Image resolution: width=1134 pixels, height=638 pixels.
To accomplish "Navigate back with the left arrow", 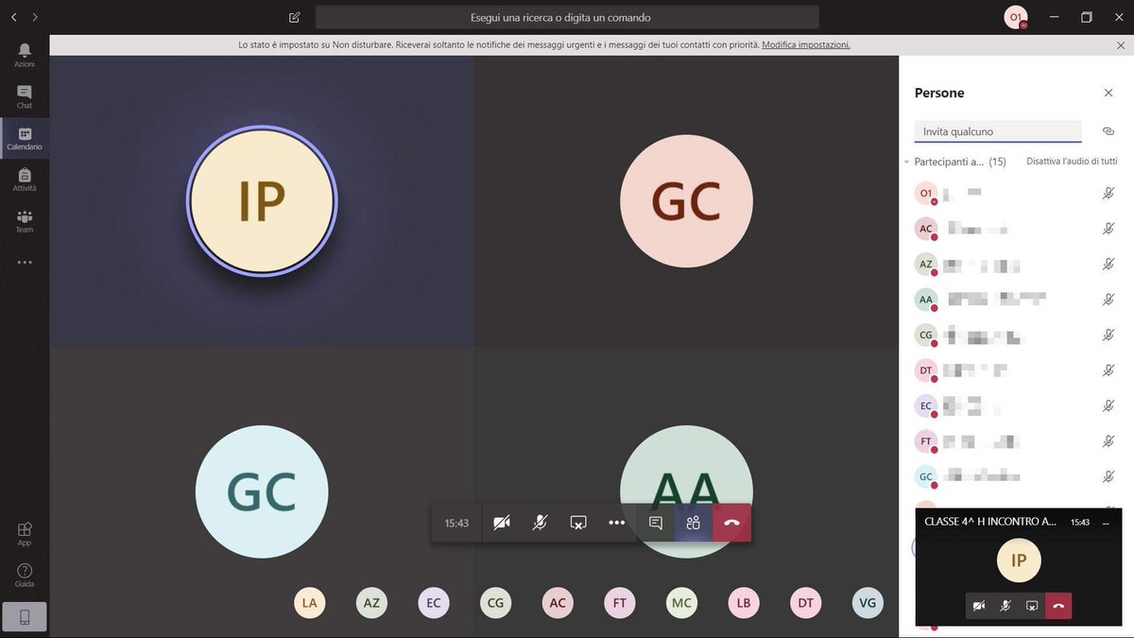I will pos(14,17).
